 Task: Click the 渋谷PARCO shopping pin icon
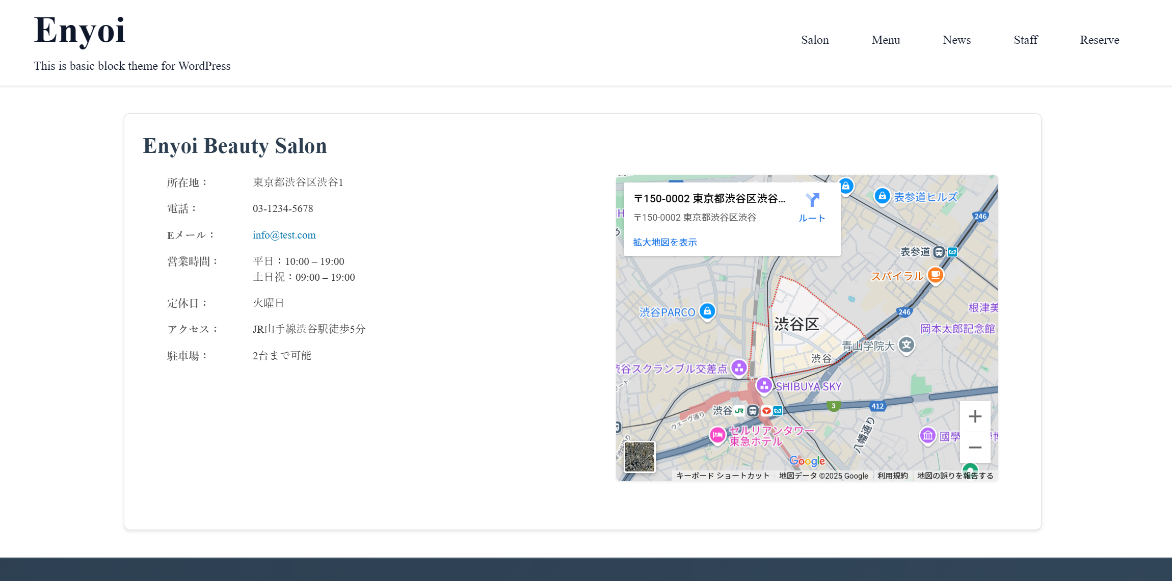[x=707, y=311]
